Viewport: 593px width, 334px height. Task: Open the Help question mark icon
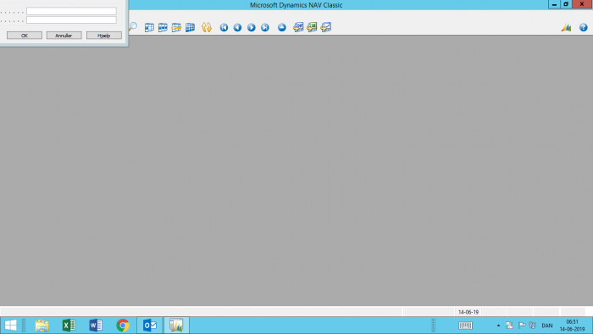coord(583,27)
